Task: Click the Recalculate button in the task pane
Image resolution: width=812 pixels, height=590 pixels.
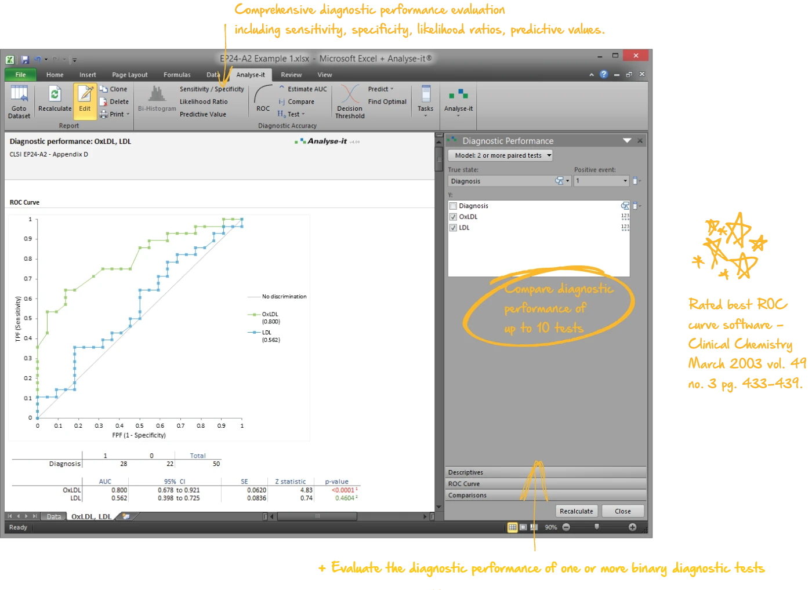Action: [x=577, y=511]
